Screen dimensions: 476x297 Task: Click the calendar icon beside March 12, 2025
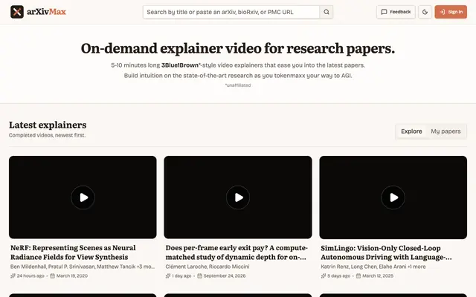coord(358,275)
